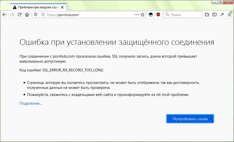Toggle the sidebar panel icon
This screenshot has height=142, width=234.
coord(214,15)
